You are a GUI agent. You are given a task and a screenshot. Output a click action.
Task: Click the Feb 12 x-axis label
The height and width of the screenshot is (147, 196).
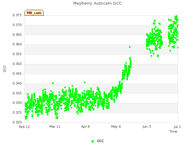tap(24, 127)
